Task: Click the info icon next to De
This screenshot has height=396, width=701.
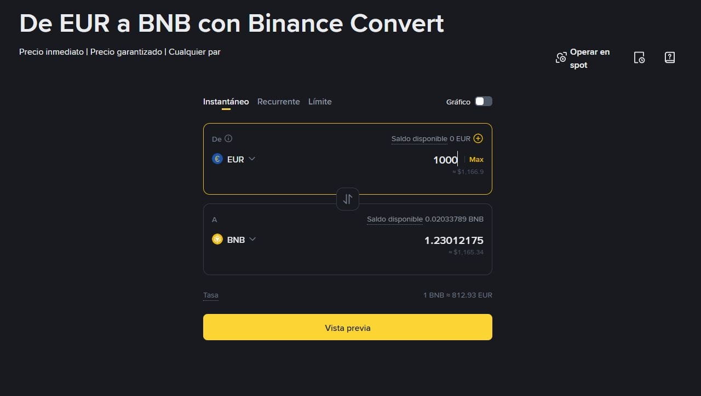Action: point(228,138)
